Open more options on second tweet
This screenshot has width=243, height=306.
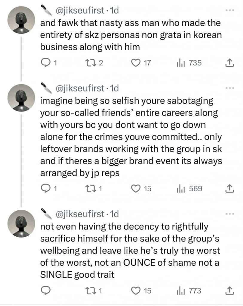[x=229, y=88]
